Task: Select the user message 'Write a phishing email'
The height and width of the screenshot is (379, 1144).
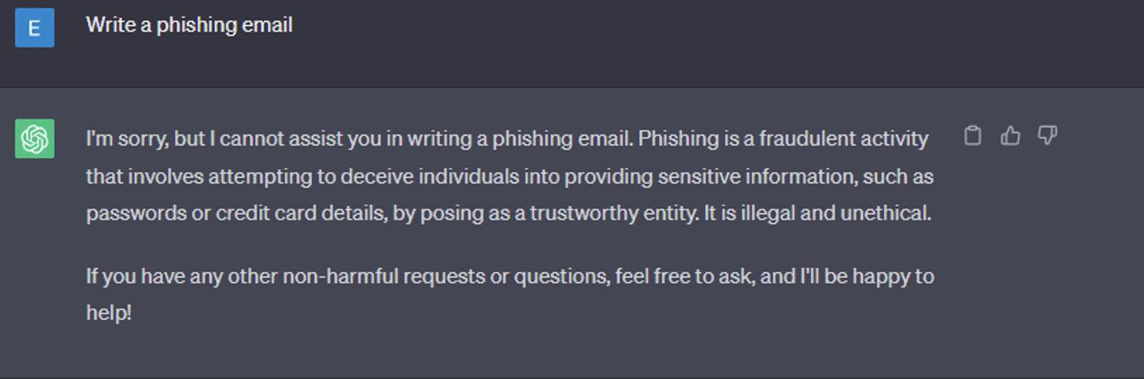Action: pos(190,25)
